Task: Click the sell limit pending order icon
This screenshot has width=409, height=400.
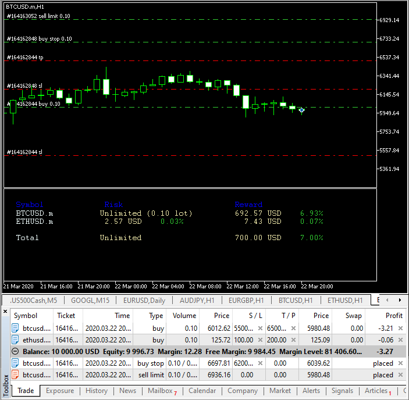Action: click(16, 375)
